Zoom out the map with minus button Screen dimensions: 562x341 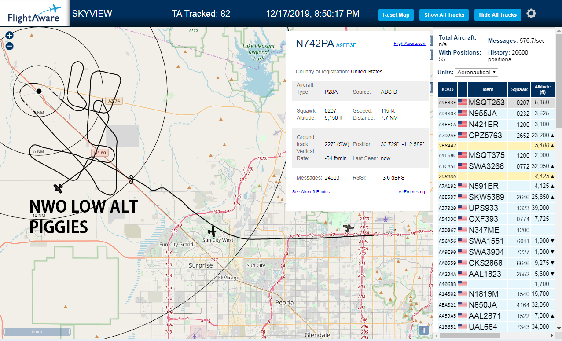[x=9, y=46]
